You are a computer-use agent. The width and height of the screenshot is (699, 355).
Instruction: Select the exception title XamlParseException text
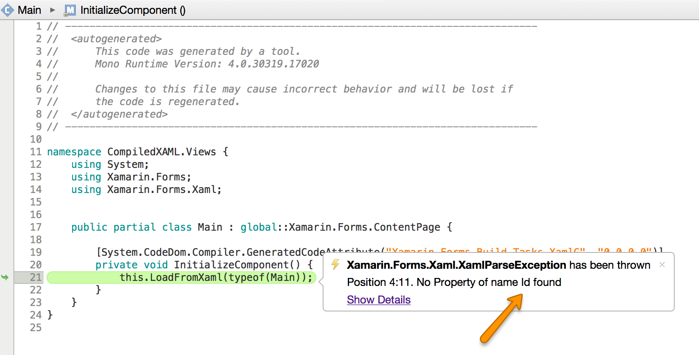tap(456, 265)
